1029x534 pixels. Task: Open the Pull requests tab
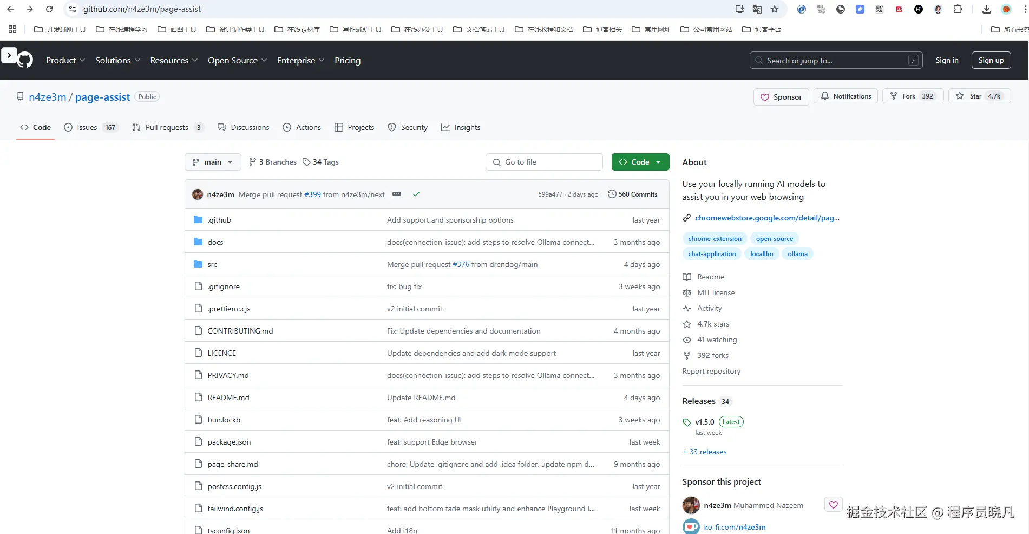pos(168,127)
